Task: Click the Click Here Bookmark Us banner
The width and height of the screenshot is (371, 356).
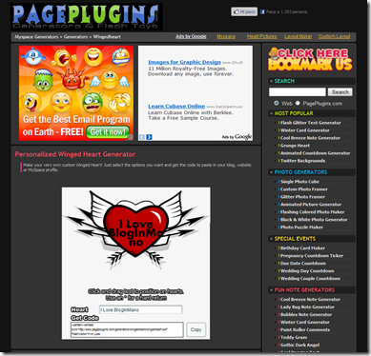Action: click(x=310, y=59)
